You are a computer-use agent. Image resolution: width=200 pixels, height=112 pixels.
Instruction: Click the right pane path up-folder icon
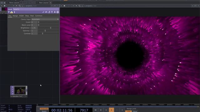(82, 6)
